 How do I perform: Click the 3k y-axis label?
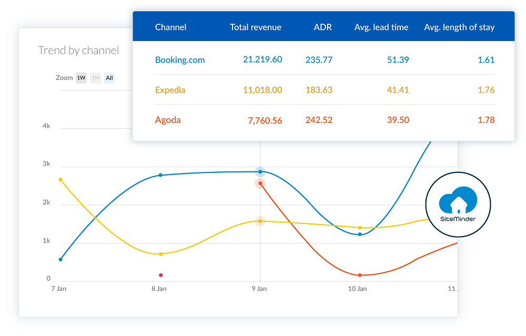(x=46, y=164)
